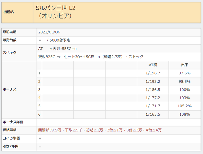This screenshot has width=203, height=154.
Task: Click setting number '4' in bonus table
Action: (39, 98)
